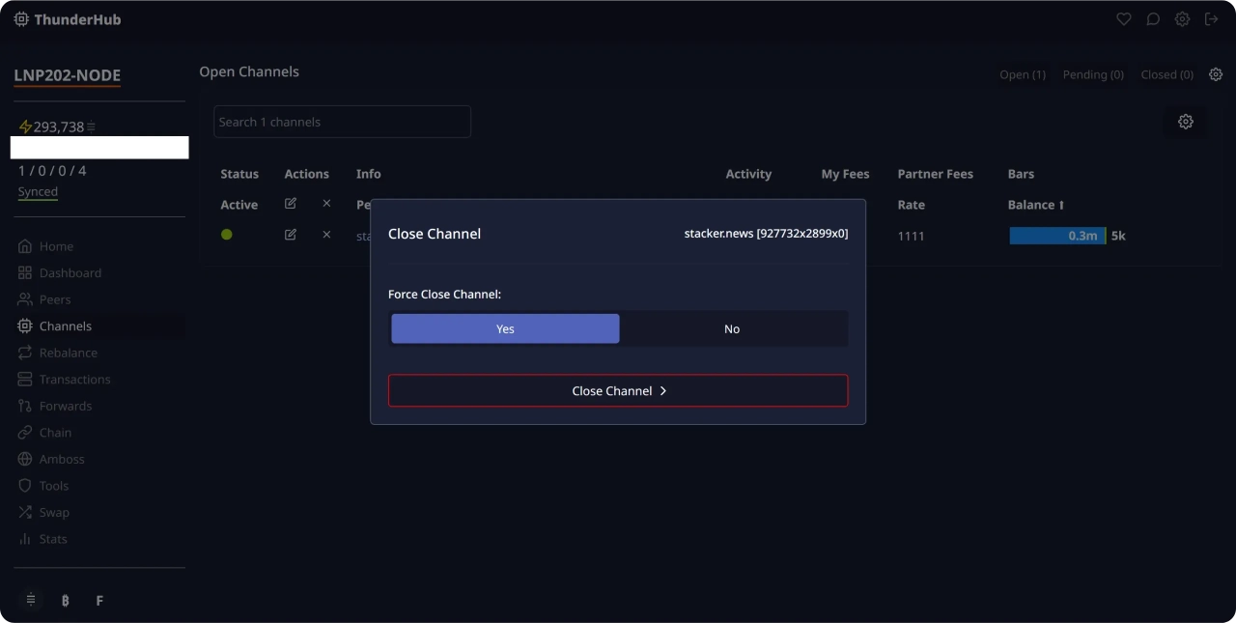Open table settings gear beside search box
The height and width of the screenshot is (623, 1236).
[x=1185, y=122]
